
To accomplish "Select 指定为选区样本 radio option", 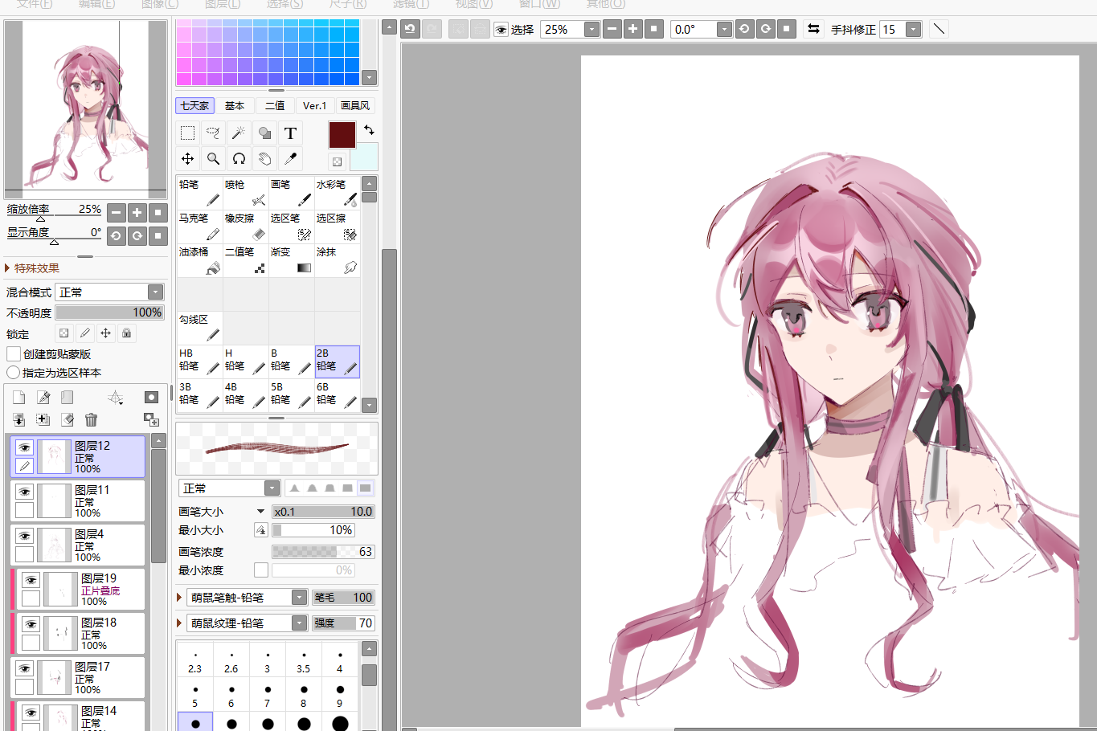I will pyautogui.click(x=13, y=373).
